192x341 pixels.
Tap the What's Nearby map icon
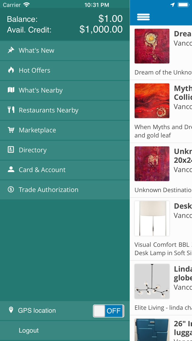(x=11, y=90)
